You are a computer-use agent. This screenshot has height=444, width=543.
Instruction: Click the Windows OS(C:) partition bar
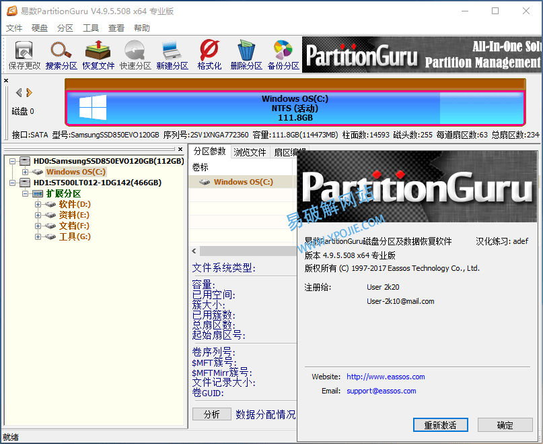point(295,108)
